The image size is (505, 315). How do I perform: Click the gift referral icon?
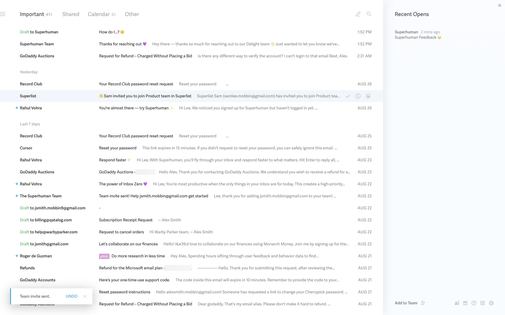[465, 303]
